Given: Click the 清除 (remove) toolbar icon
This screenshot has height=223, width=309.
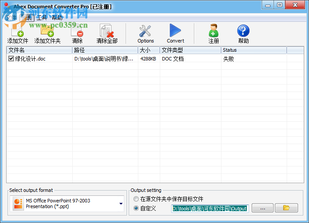Looking at the screenshot, I should pyautogui.click(x=77, y=31).
